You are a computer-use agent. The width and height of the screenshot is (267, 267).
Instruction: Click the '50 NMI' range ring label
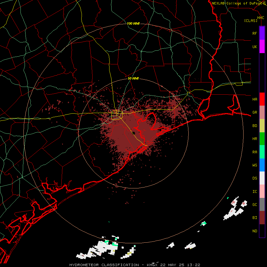click(133, 78)
